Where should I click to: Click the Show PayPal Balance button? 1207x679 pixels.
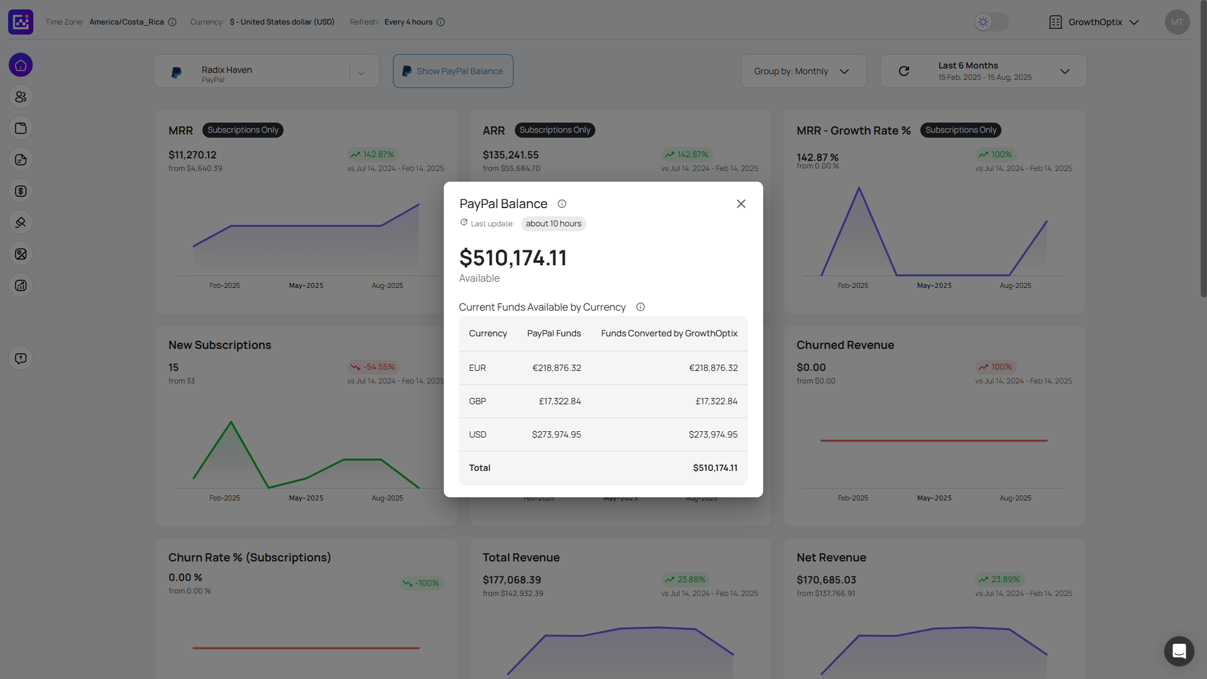click(x=453, y=71)
